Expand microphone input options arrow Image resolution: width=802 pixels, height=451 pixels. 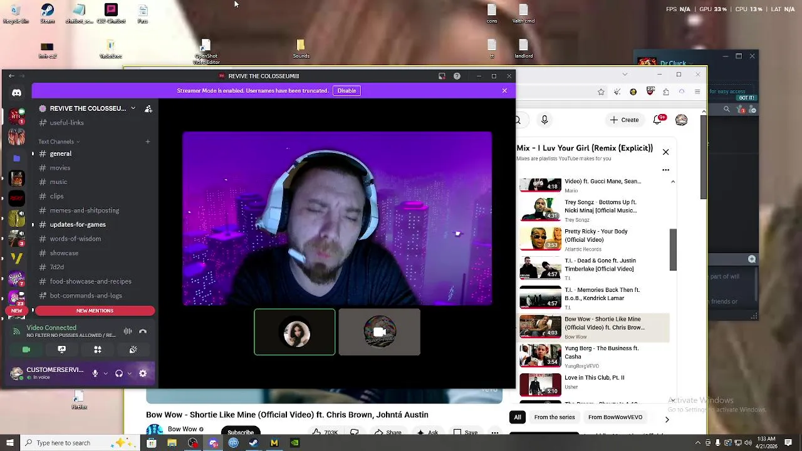(x=105, y=373)
